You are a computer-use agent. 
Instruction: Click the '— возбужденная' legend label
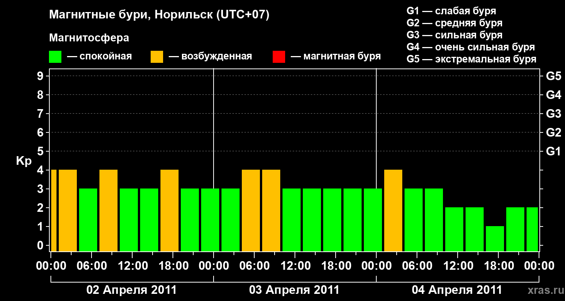click(x=210, y=56)
